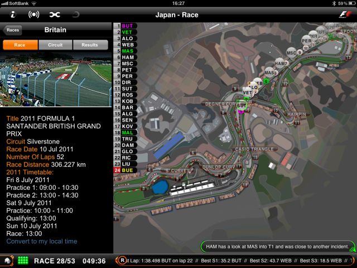Screen dimensions: 357x268
Task: Tap the R icon on ticker bar
Action: 123,261
